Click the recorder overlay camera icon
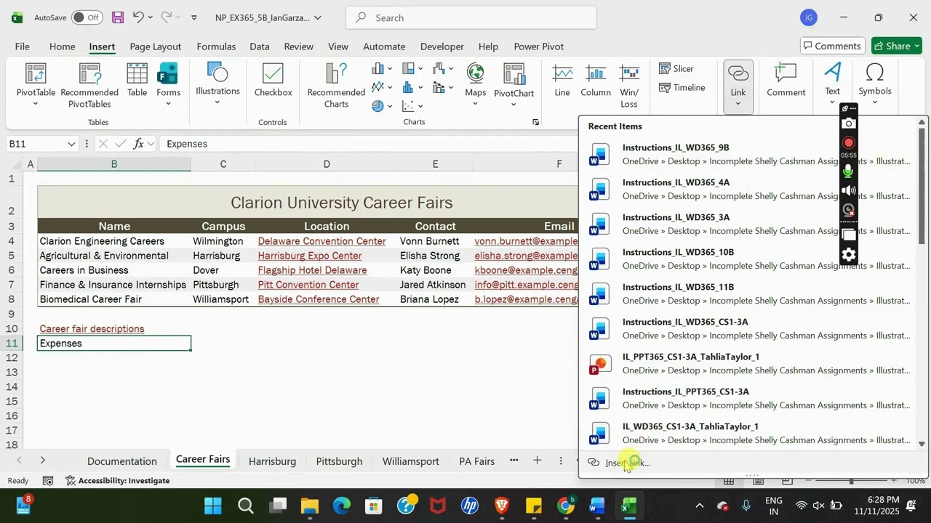This screenshot has height=523, width=931. click(849, 123)
